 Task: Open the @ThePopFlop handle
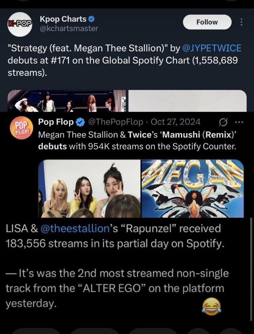(115, 122)
